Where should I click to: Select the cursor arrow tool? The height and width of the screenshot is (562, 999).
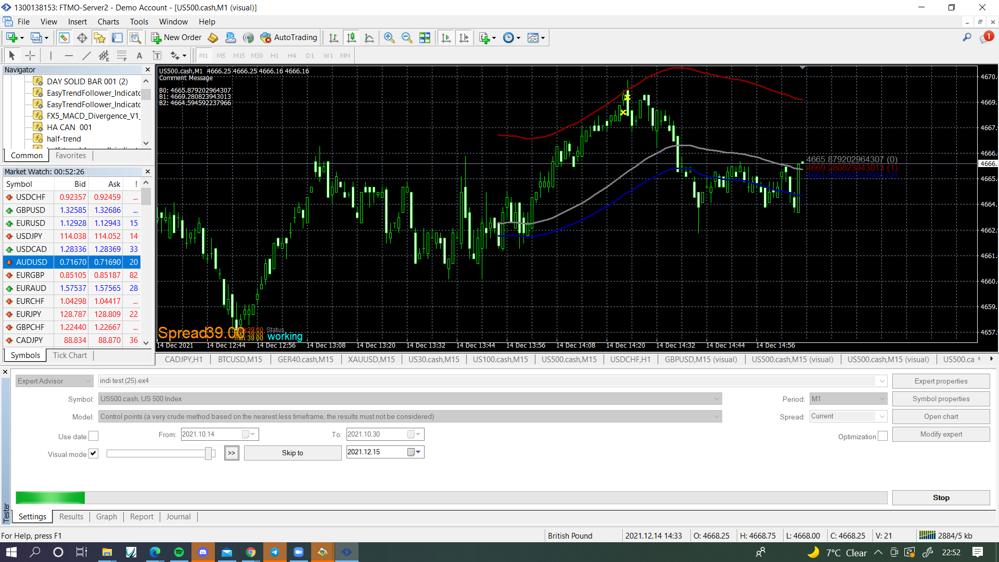click(12, 56)
